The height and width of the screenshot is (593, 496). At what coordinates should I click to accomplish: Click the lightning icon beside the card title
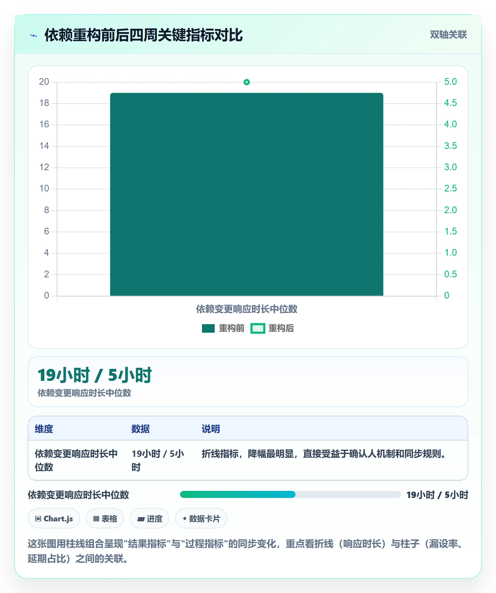[x=34, y=35]
